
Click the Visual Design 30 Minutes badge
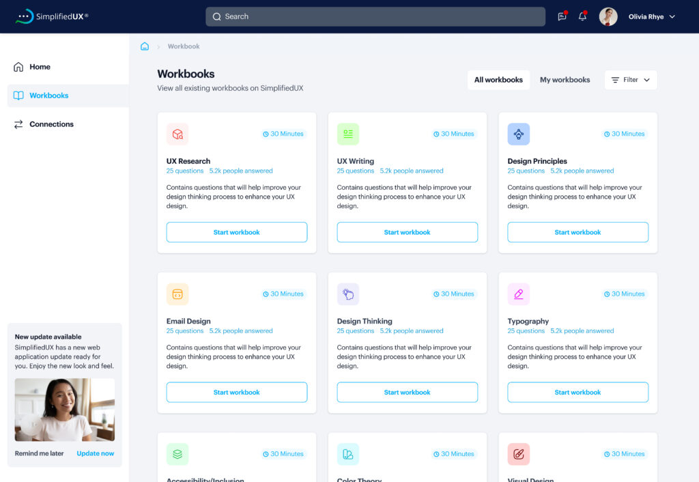click(624, 454)
